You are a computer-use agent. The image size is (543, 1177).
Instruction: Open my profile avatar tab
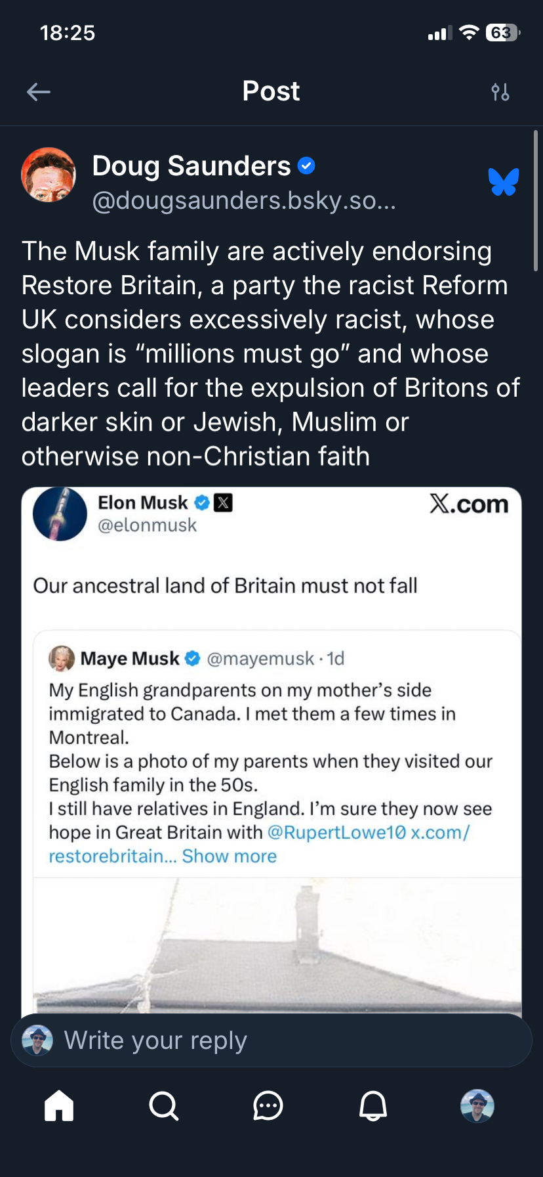(477, 1105)
